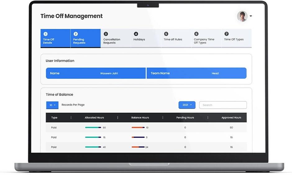Screen dimensions: 292x175
Task: Sort by the Approved Hours column header
Action: click(x=231, y=118)
